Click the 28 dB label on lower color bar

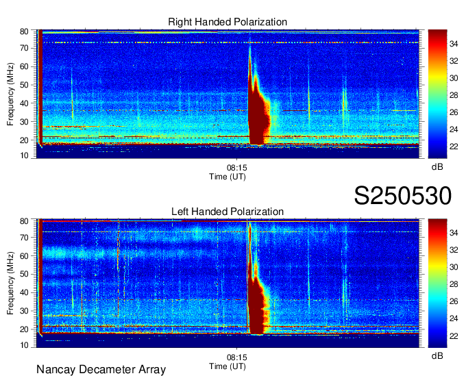pyautogui.click(x=454, y=284)
